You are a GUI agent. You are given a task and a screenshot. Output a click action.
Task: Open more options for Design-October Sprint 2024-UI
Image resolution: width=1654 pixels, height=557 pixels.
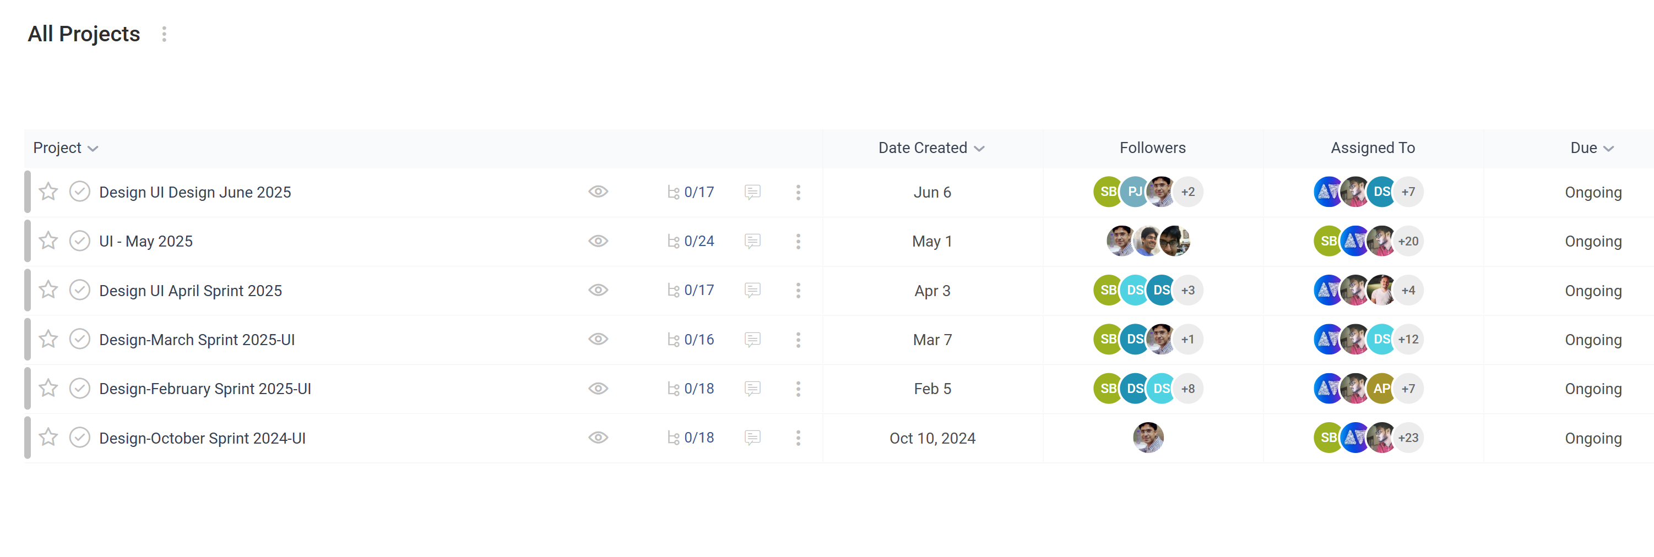click(x=798, y=438)
